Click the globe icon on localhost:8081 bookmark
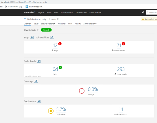Screen dimensions: 157x123 click(6, 7)
